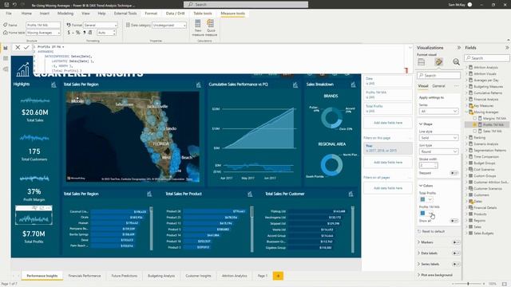
Task: Open the File menu
Action: pyautogui.click(x=9, y=14)
